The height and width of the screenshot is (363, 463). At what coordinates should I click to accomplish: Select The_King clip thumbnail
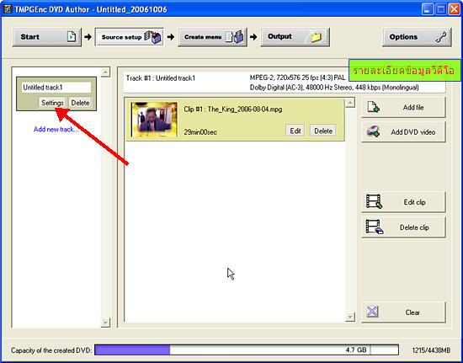point(154,120)
